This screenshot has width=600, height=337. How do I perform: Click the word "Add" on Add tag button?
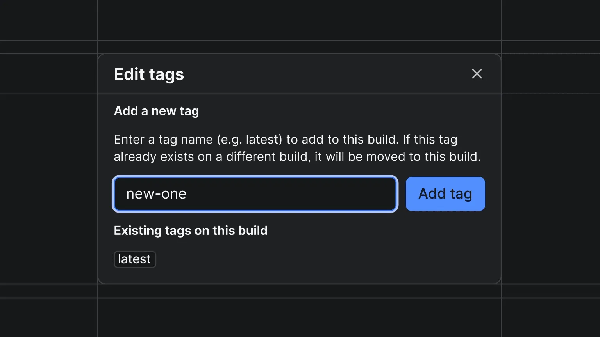pyautogui.click(x=432, y=194)
